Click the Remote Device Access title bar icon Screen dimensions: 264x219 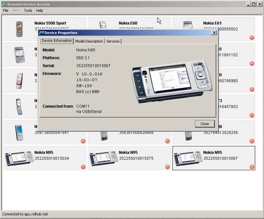point(5,4)
